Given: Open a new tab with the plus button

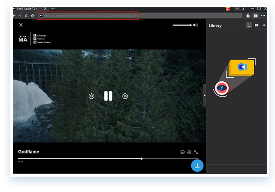Looking at the screenshot, I should [53, 9].
